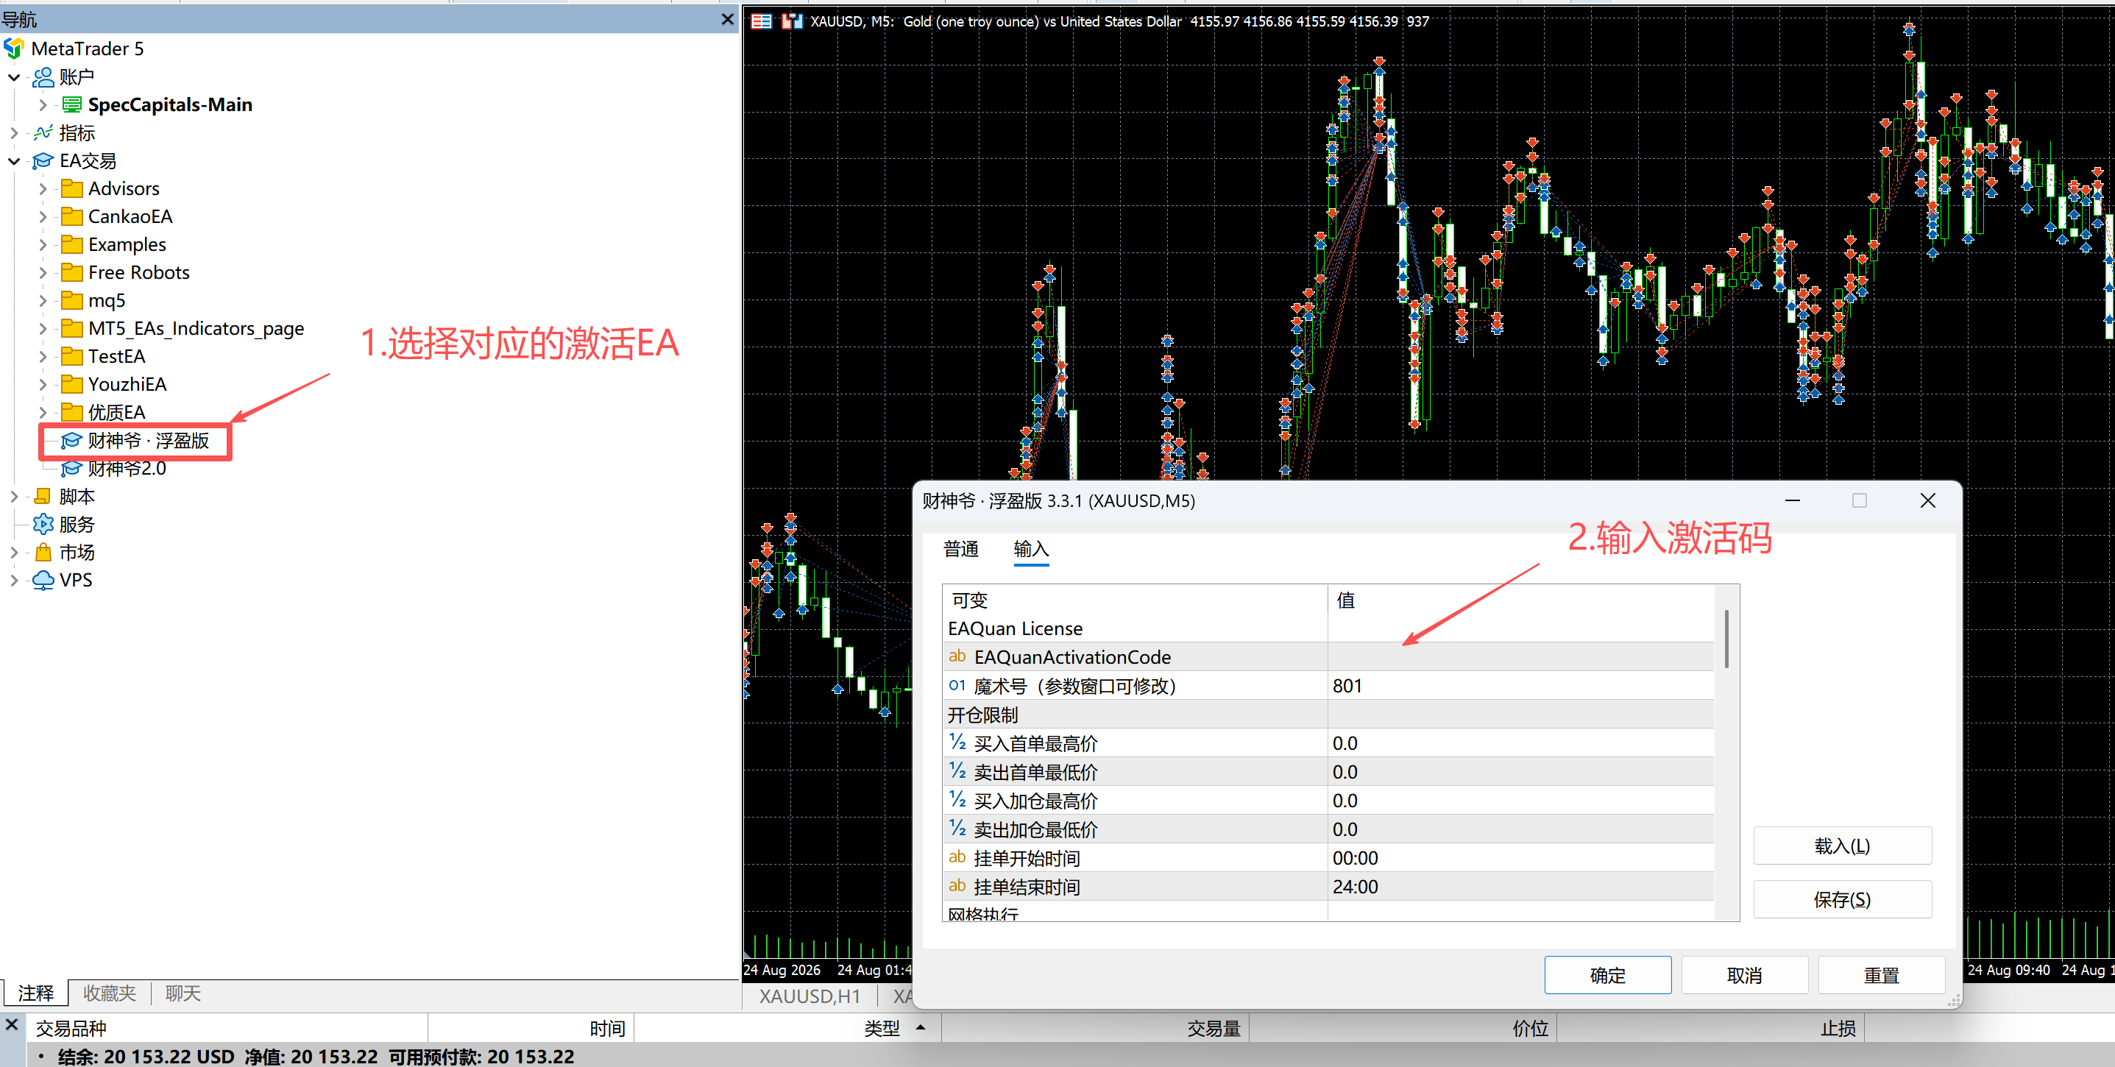Viewport: 2115px width, 1067px height.
Task: Select the 卖出首单最低价 row
Action: pos(1328,773)
